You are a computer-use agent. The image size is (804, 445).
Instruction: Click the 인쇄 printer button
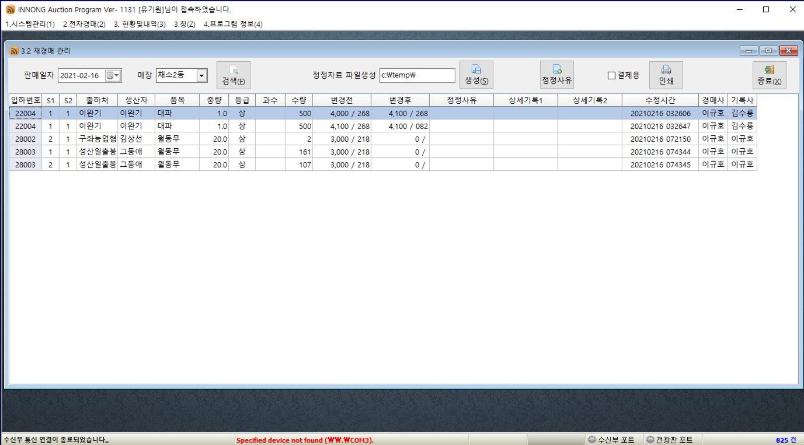(x=666, y=75)
